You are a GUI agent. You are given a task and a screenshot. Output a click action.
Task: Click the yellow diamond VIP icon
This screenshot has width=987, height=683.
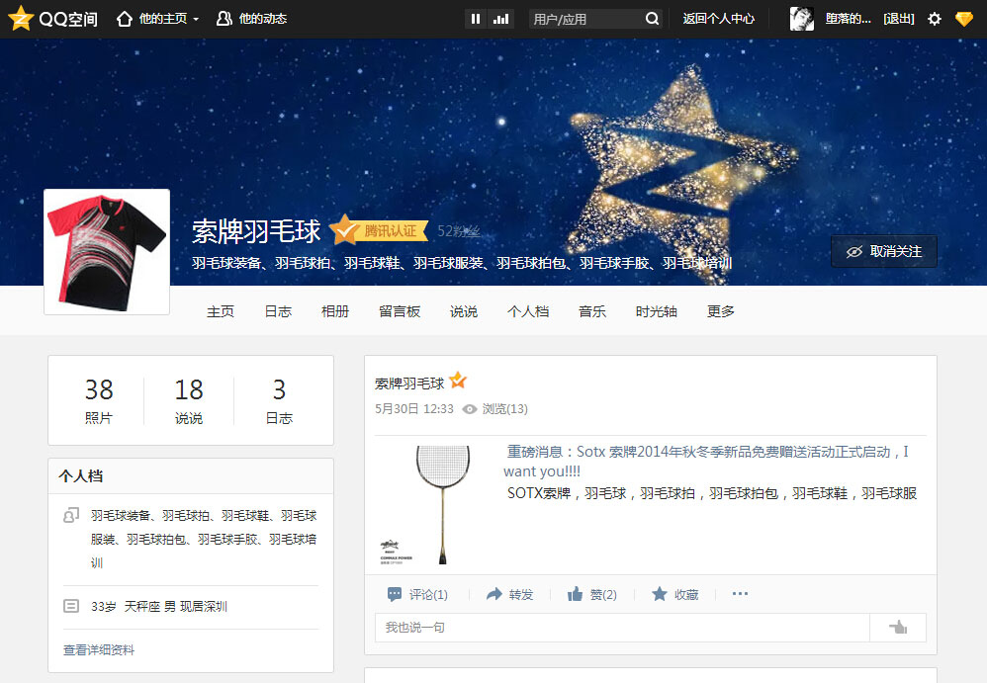click(963, 19)
